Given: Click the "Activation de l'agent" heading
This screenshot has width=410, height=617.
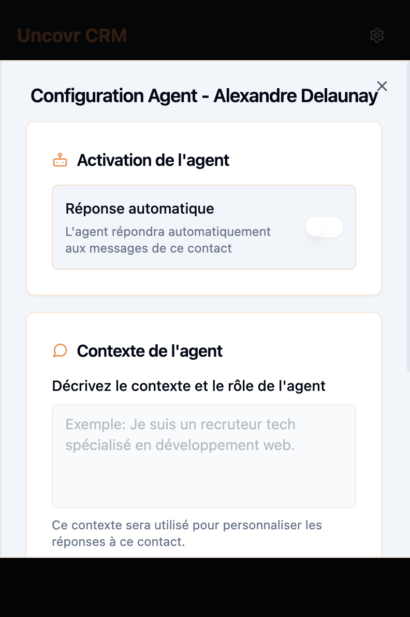Looking at the screenshot, I should (153, 160).
